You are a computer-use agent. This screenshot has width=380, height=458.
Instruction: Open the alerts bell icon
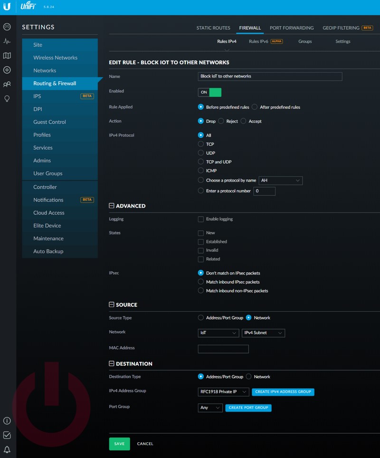tap(7, 449)
